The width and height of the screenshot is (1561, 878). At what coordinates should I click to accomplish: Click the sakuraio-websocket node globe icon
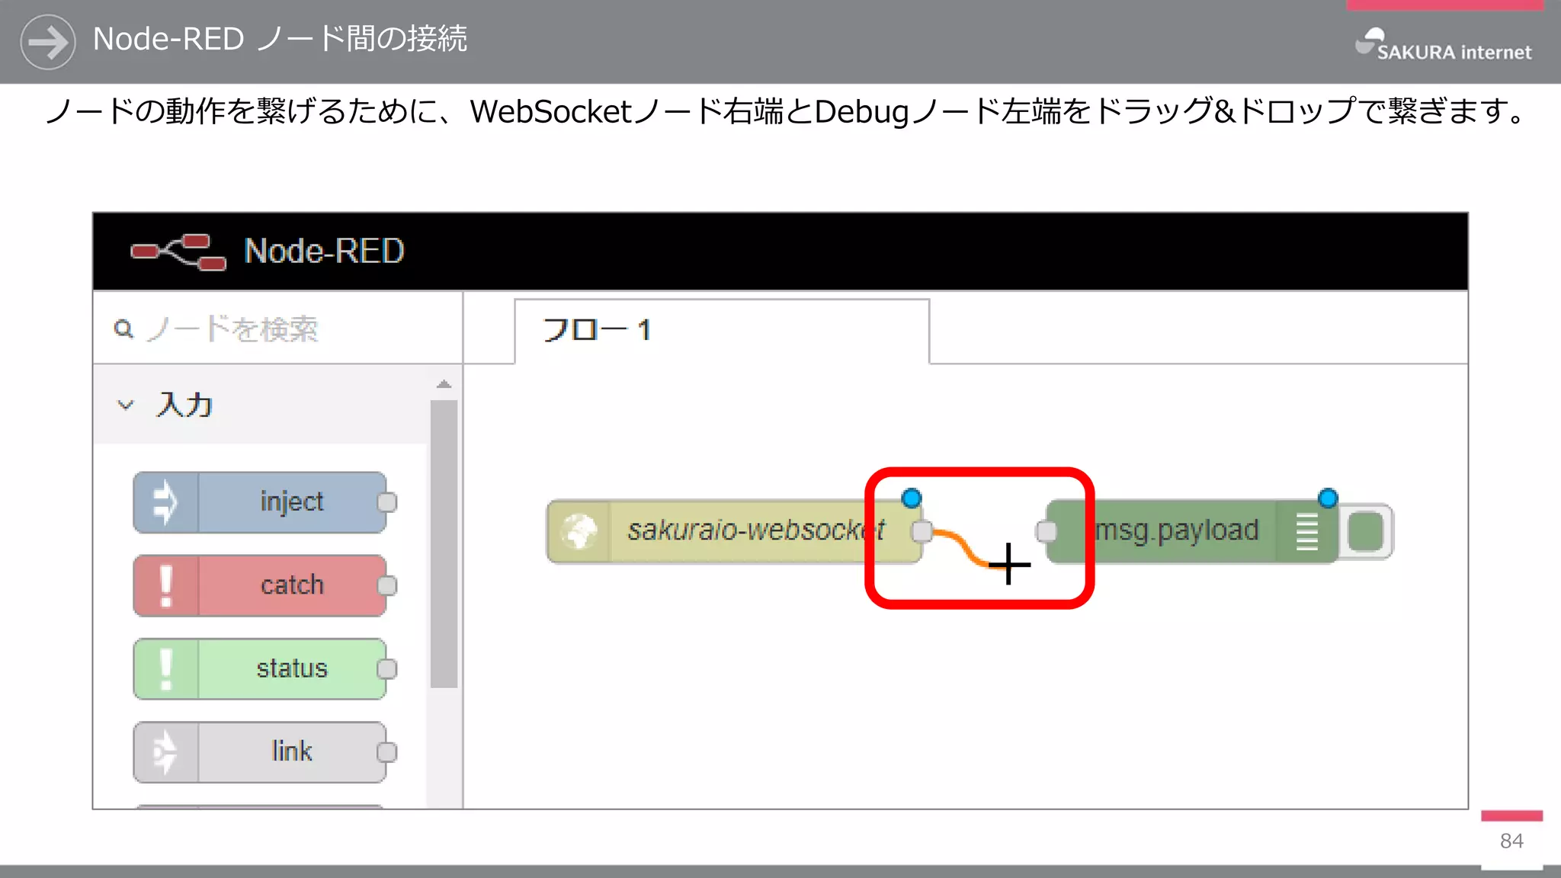(x=579, y=531)
